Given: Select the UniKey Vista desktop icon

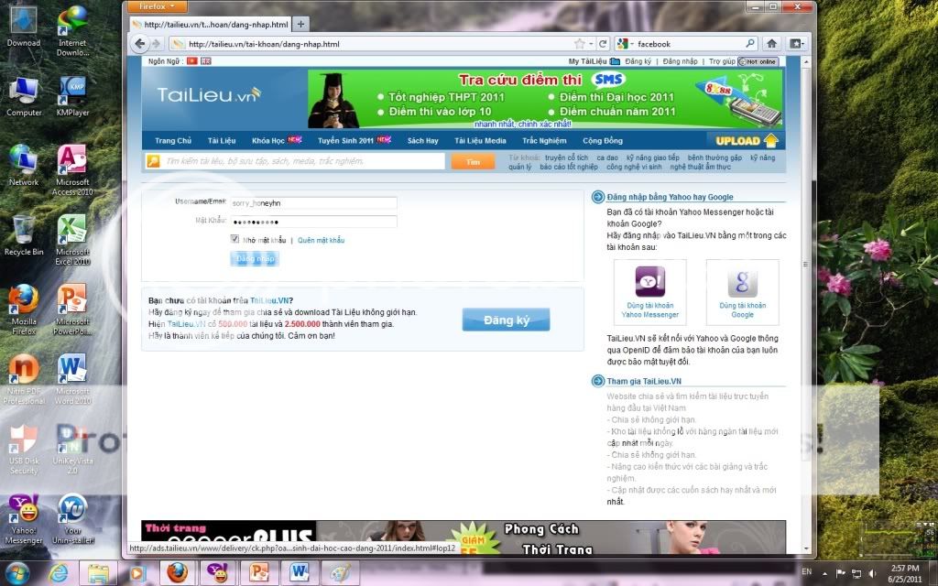Looking at the screenshot, I should pos(72,450).
